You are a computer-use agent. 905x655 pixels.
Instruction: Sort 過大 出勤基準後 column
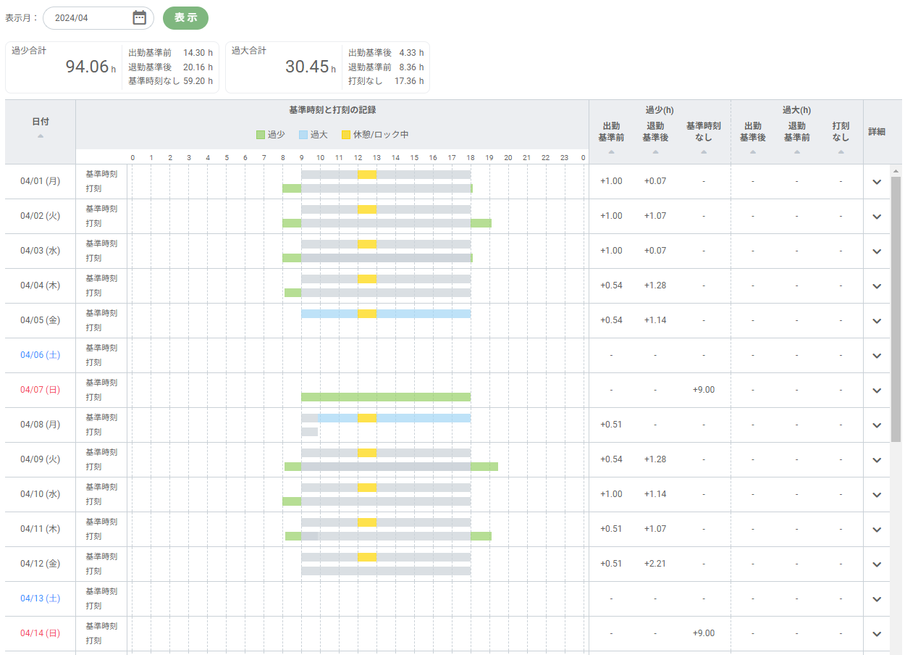(x=753, y=152)
